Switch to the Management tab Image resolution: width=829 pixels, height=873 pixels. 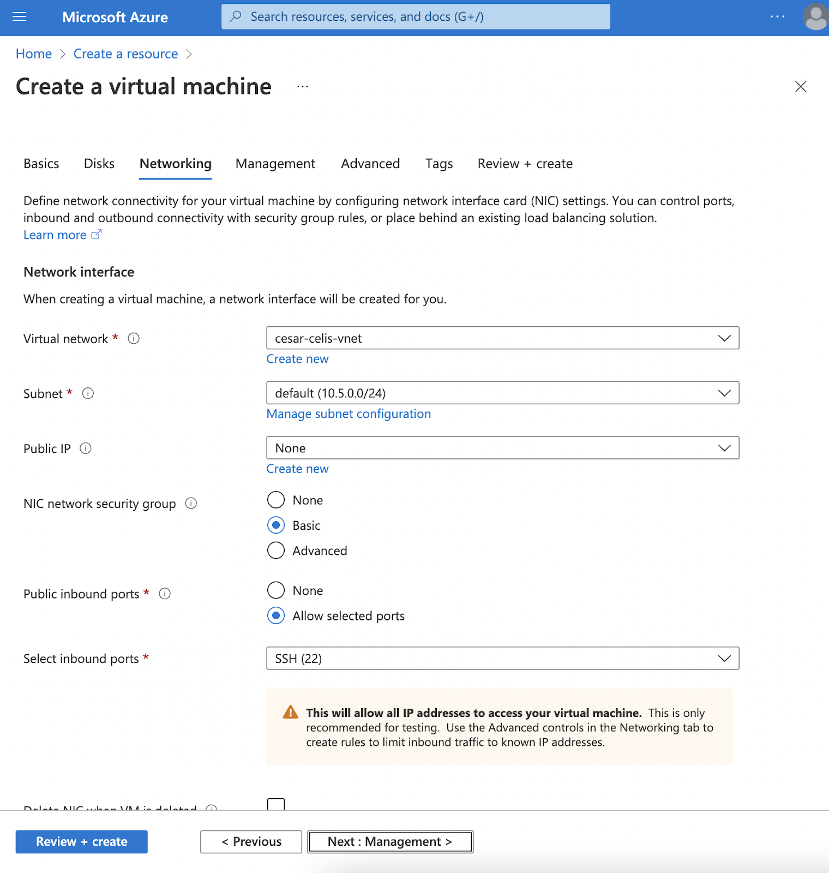click(275, 164)
